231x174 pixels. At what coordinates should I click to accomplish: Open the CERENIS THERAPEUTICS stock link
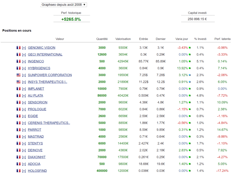49,123
